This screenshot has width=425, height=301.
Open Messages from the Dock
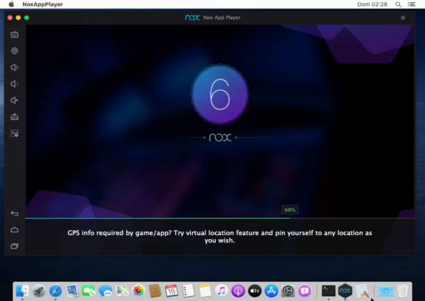105,291
